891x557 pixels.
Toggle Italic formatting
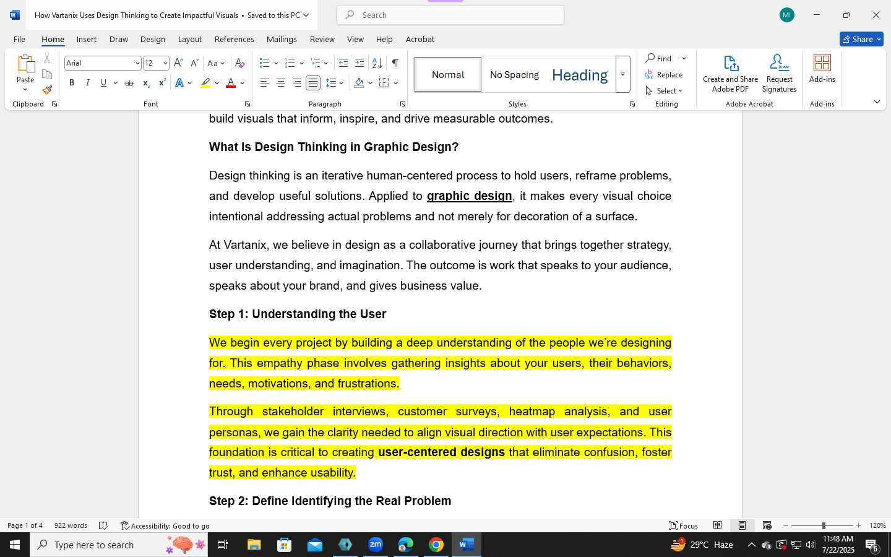click(x=87, y=83)
